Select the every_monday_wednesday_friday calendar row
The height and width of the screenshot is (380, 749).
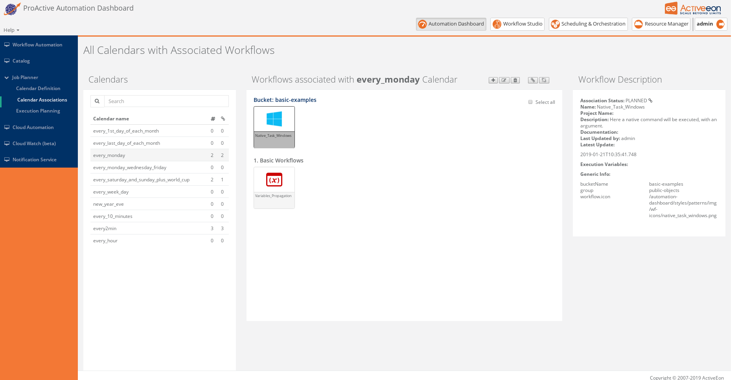tap(160, 168)
